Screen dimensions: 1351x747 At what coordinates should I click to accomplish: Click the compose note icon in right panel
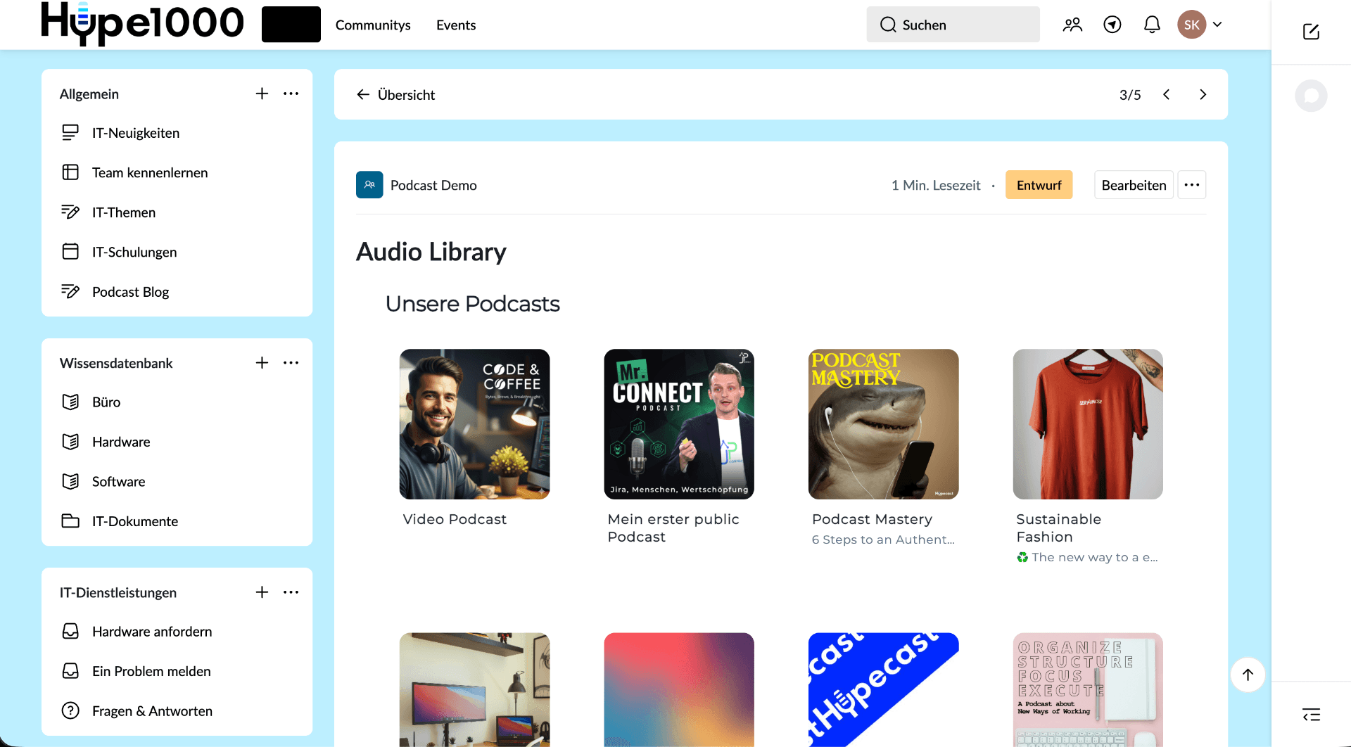[x=1311, y=32]
